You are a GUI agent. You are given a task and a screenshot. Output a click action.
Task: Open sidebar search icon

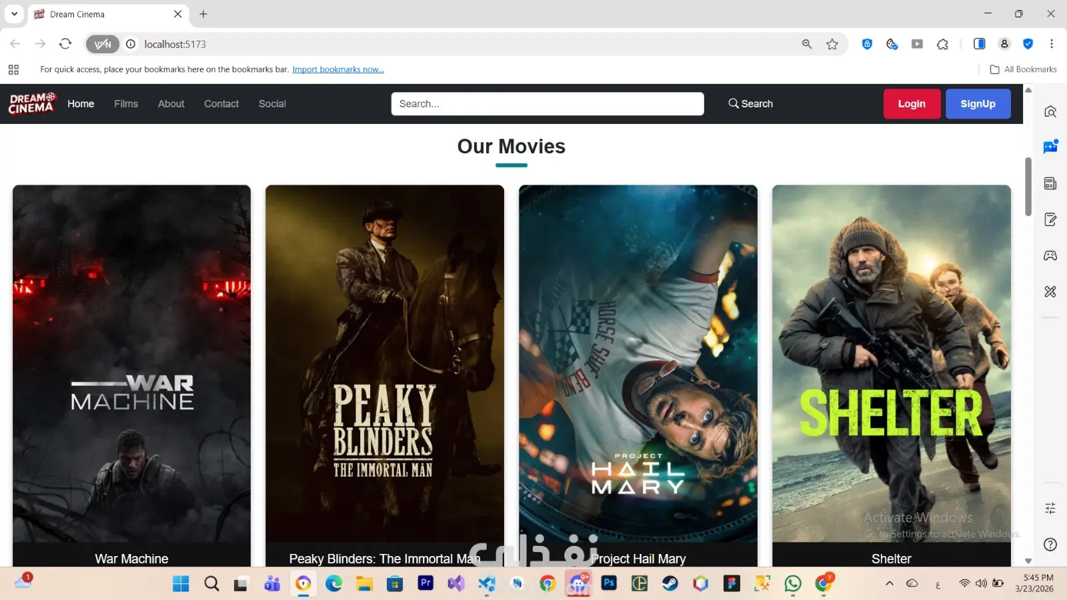1050,111
